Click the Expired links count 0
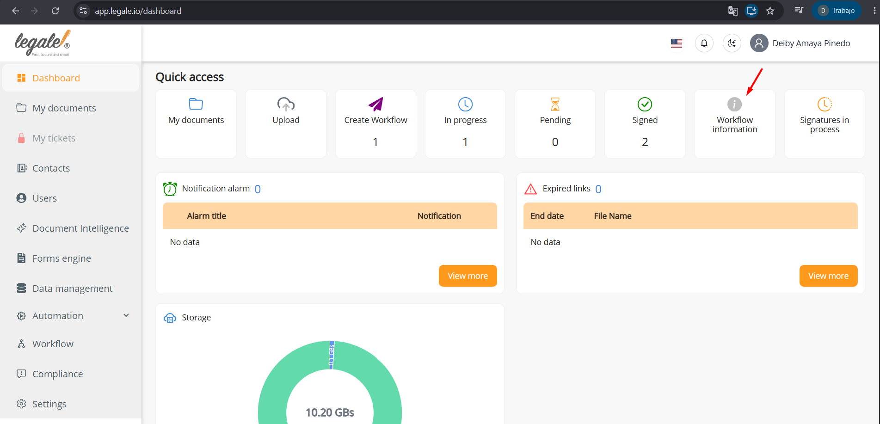Image resolution: width=880 pixels, height=424 pixels. click(x=598, y=189)
